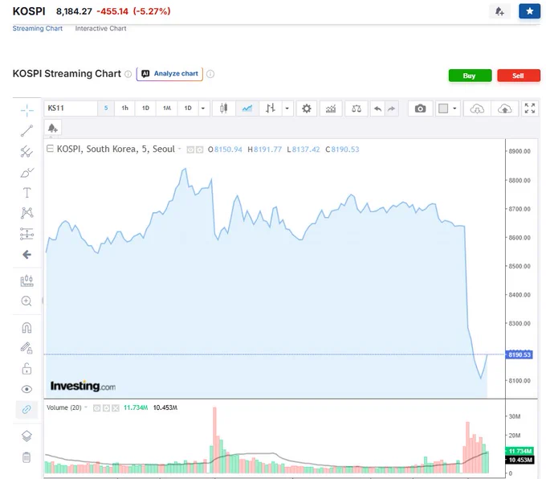
Task: Open the object tree layers icon
Action: pos(26,436)
